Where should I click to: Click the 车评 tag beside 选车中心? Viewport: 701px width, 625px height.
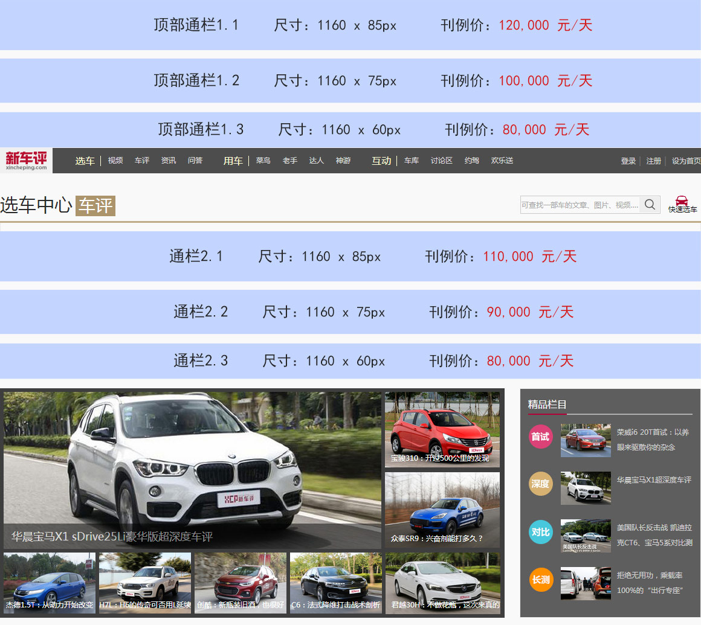click(95, 206)
